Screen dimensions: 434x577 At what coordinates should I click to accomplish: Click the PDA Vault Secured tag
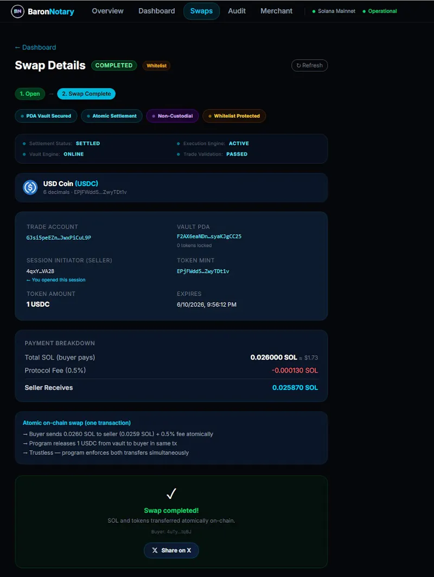[x=46, y=116]
